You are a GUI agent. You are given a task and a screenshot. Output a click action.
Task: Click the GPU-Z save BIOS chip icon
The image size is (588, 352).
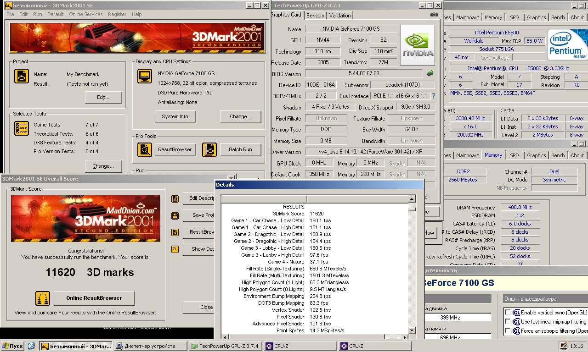[430, 73]
